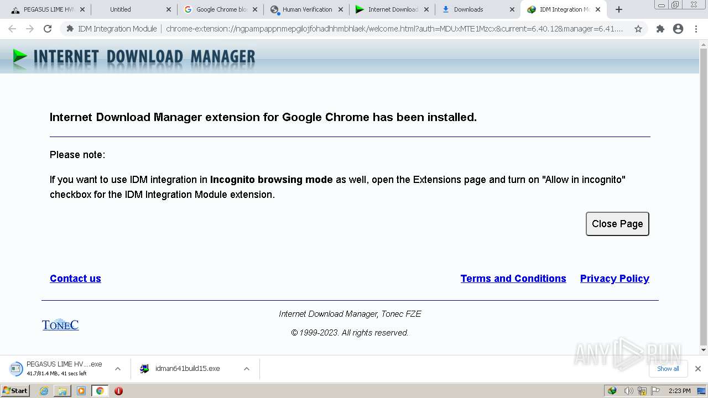
Task: Click Show all downloads
Action: click(x=668, y=369)
